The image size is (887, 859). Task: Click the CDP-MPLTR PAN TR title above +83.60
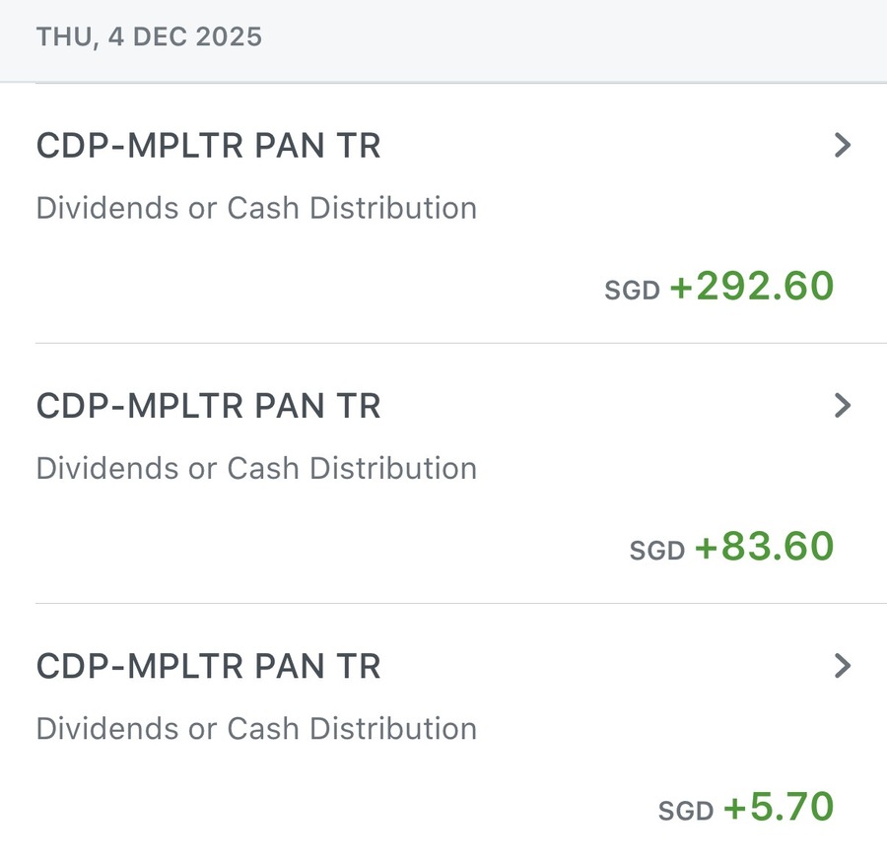(x=208, y=406)
